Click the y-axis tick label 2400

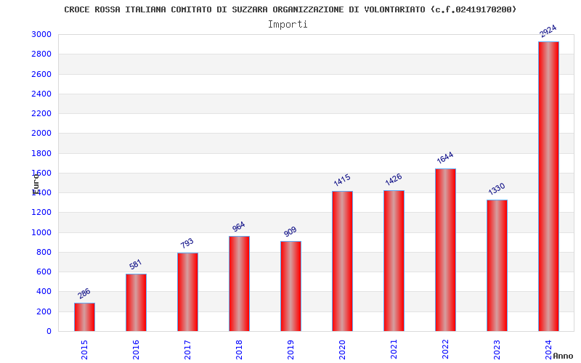point(41,94)
